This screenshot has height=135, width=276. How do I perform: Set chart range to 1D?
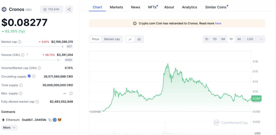pos(207,39)
